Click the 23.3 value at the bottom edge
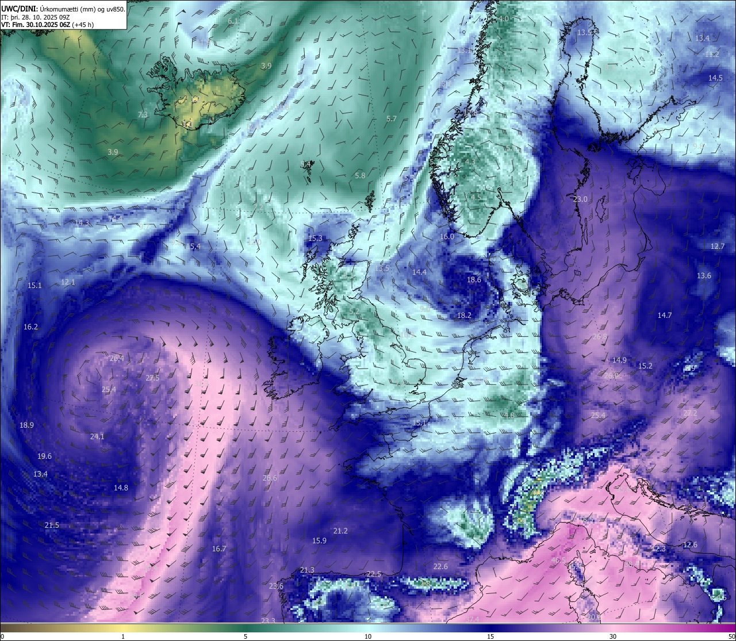The height and width of the screenshot is (641, 736). tap(268, 621)
